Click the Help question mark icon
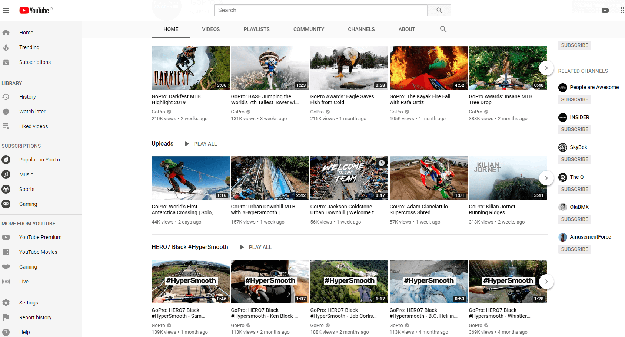Screen dimensions: 625x337 (6, 332)
